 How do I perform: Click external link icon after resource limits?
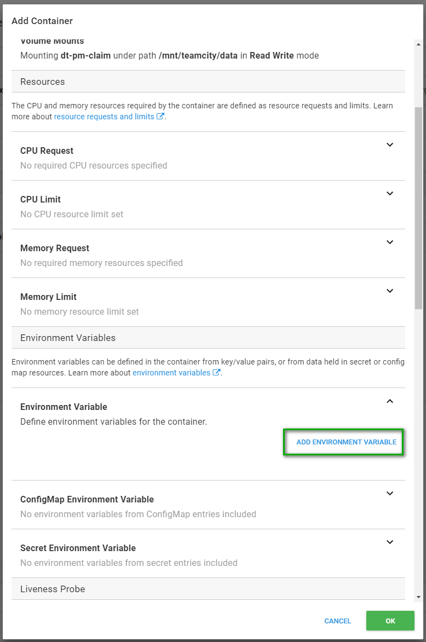tap(160, 117)
